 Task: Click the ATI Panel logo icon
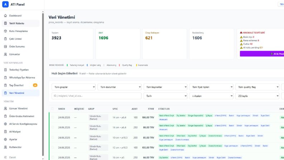click(x=5, y=4)
